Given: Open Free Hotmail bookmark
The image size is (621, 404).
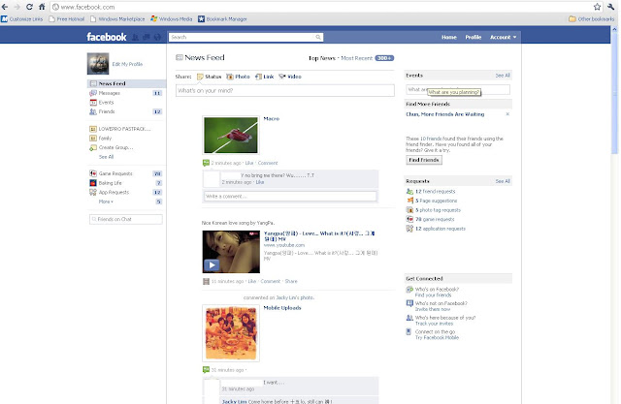Looking at the screenshot, I should (67, 19).
